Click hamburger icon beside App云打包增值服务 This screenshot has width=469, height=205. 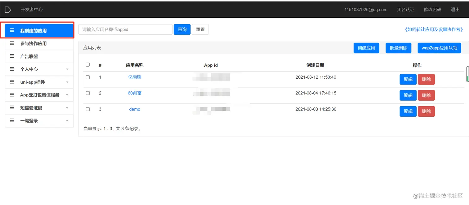click(12, 95)
